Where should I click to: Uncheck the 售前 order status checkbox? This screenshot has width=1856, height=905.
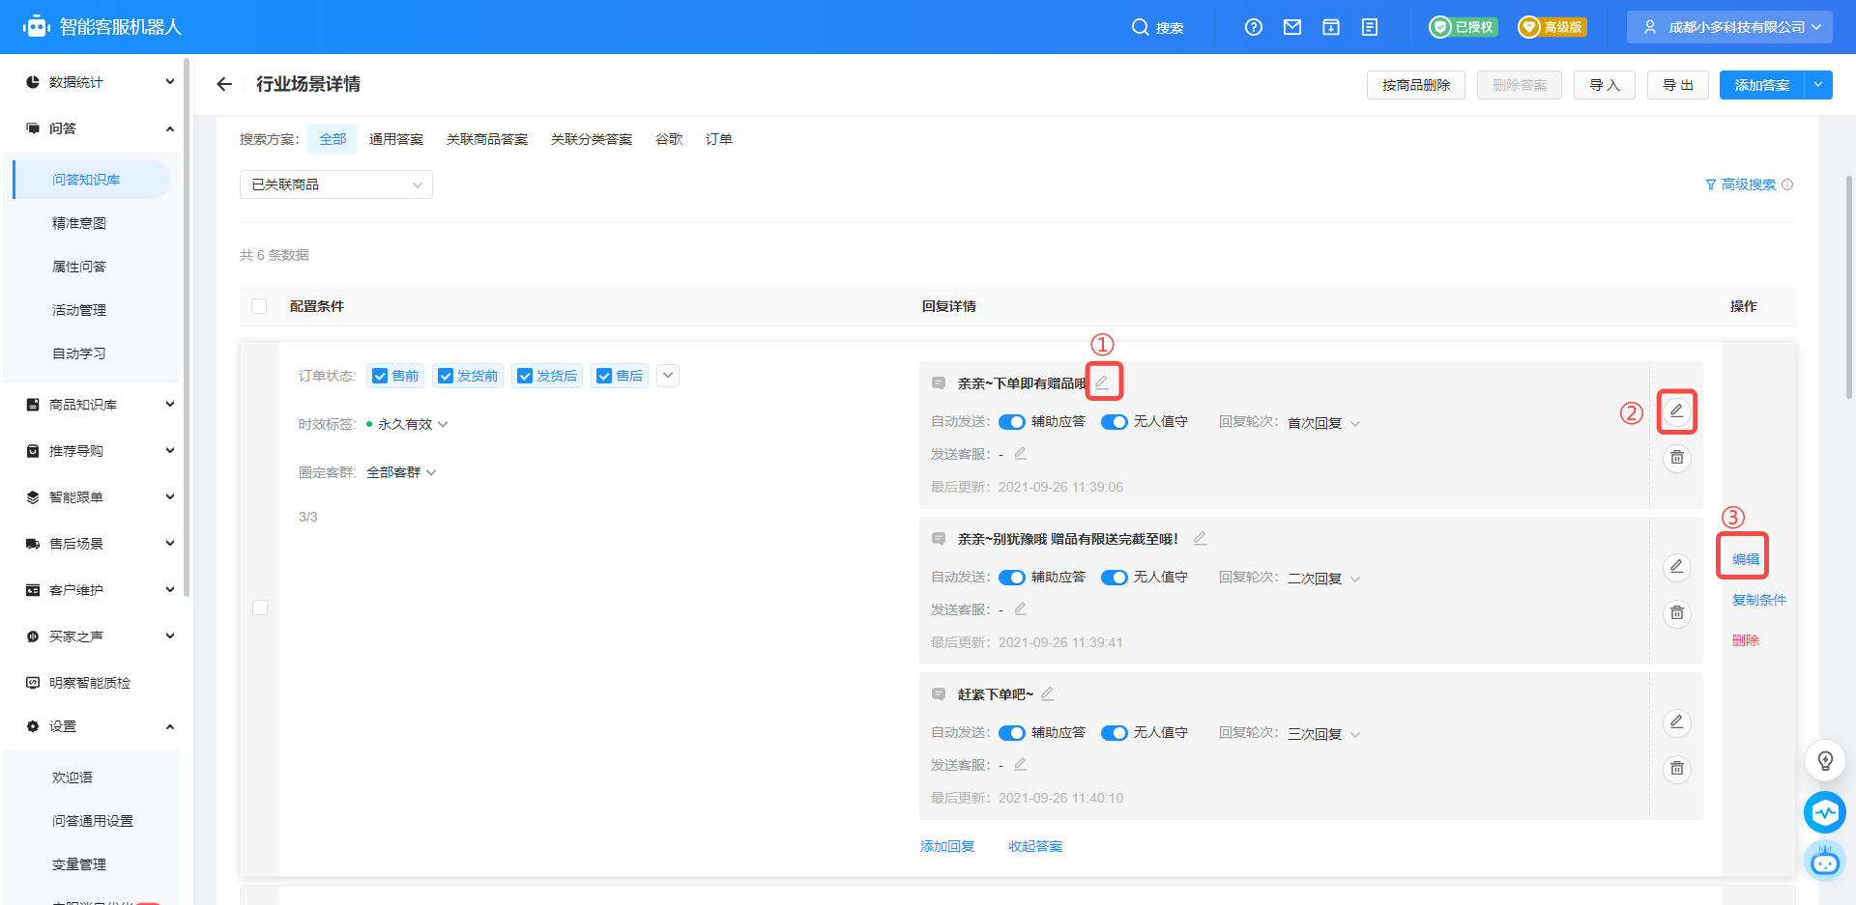380,376
